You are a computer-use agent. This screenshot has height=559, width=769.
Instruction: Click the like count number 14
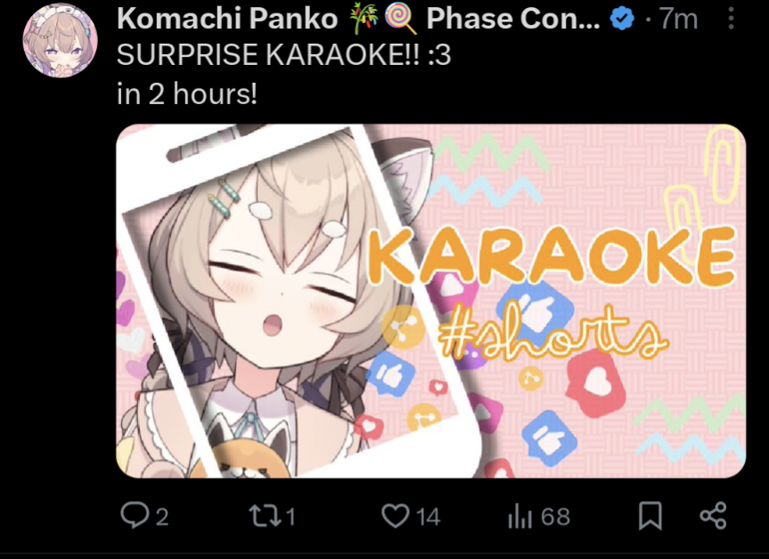(428, 517)
